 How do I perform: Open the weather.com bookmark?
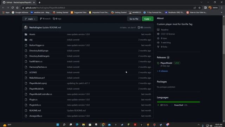(40, 13)
